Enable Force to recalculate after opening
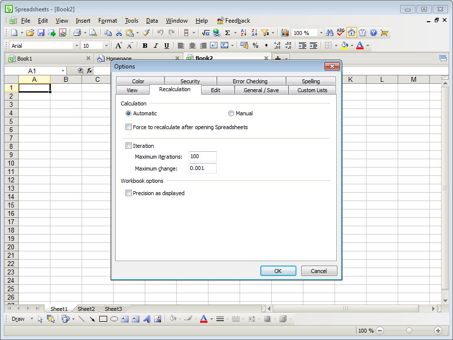Viewport: 453px width, 340px height. 129,127
